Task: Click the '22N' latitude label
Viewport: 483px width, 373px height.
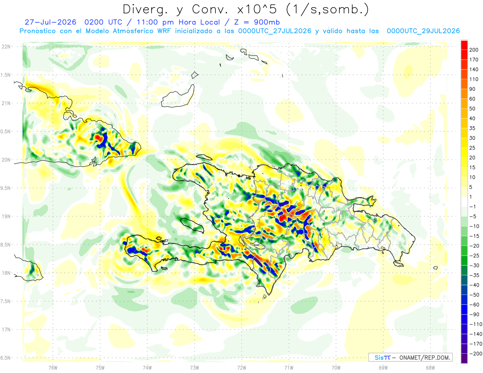Action: pyautogui.click(x=6, y=46)
